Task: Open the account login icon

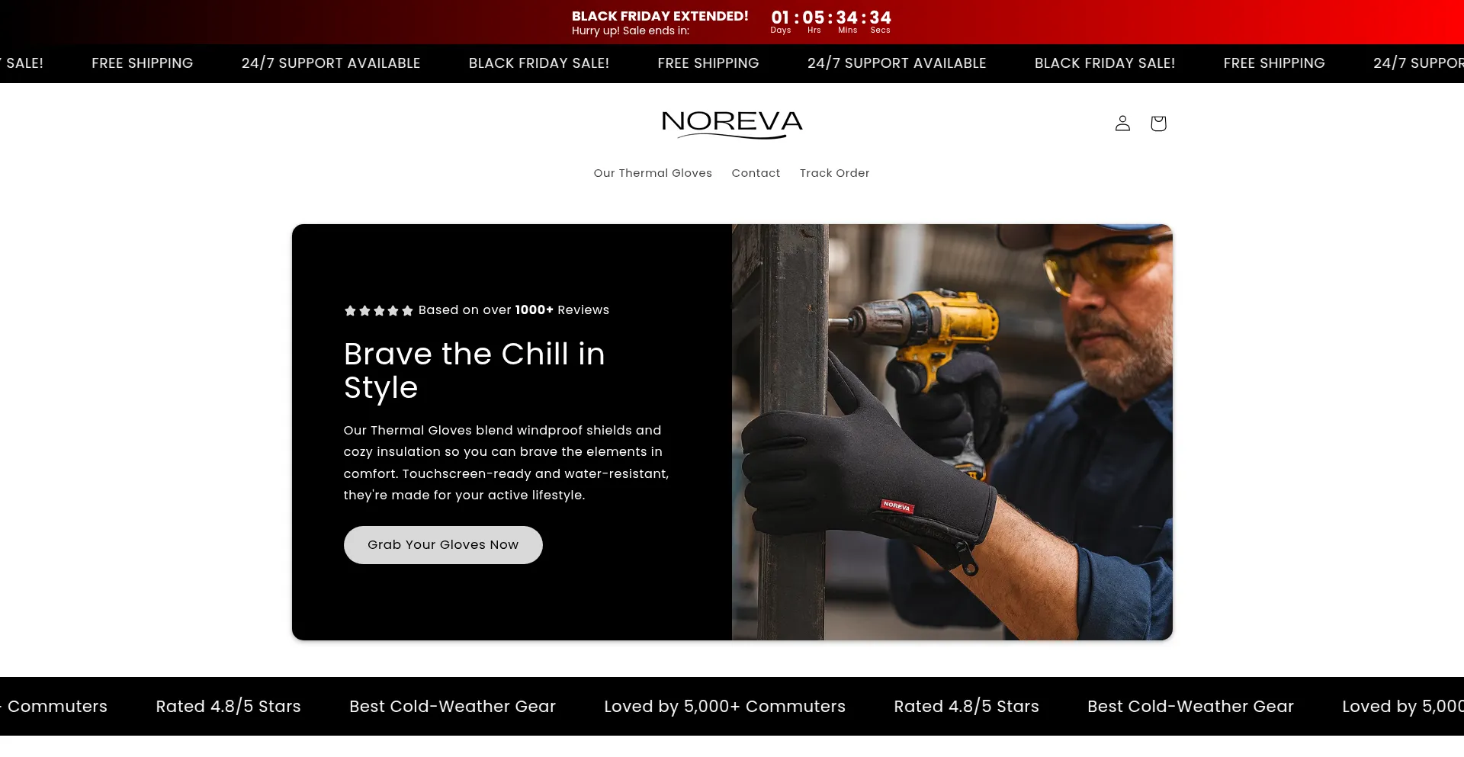Action: point(1122,123)
